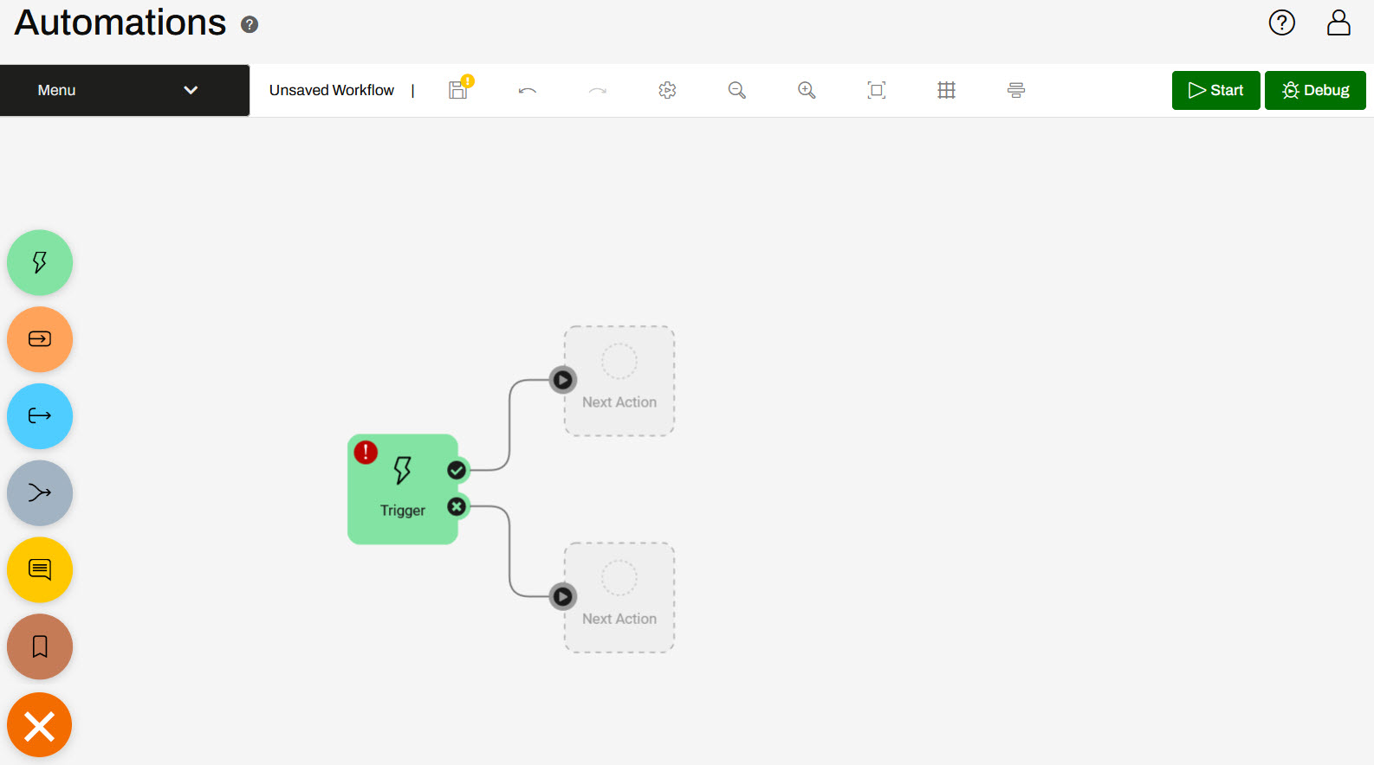Toggle the canvas grid icon
This screenshot has width=1374, height=765.
tap(946, 90)
